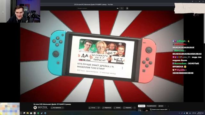Click the Сохранить save button
This screenshot has height=115, width=205.
[127, 108]
